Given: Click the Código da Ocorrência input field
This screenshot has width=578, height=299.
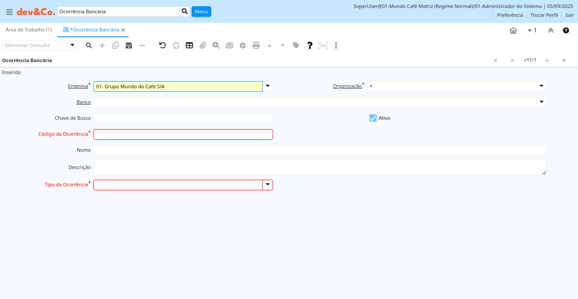Looking at the screenshot, I should [183, 134].
